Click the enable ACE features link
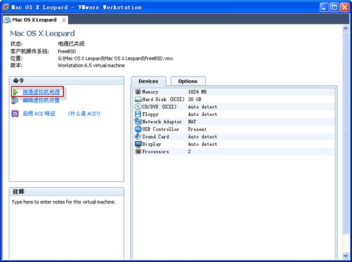Viewport: 352px width, 262px height. click(x=39, y=113)
